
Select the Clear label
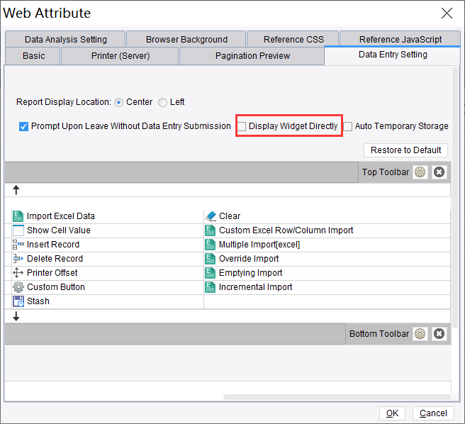230,216
